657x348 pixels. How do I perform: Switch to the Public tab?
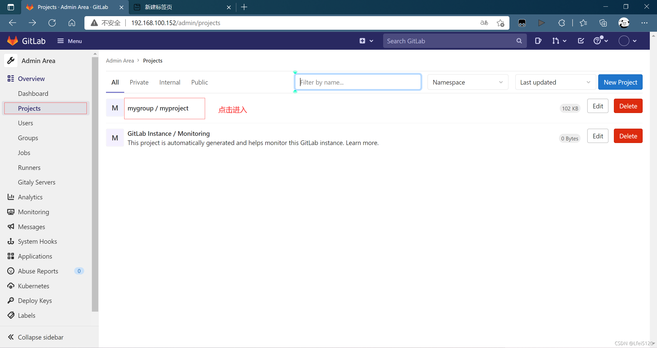tap(199, 82)
